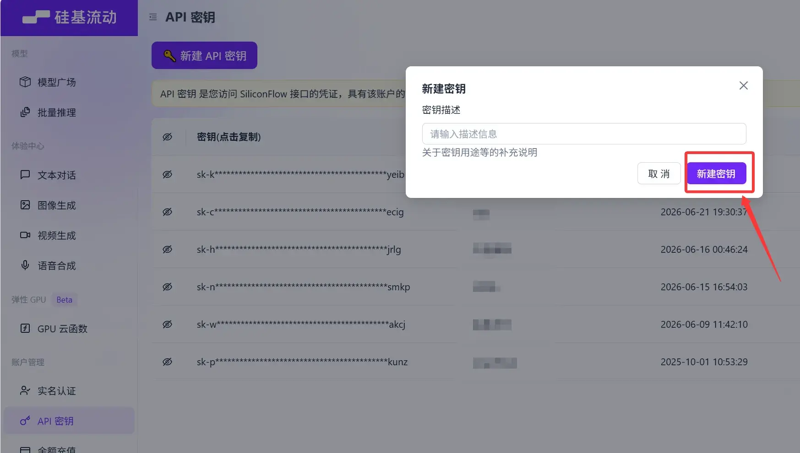This screenshot has width=800, height=453.
Task: Click the 视频生成 camera icon
Action: (x=25, y=235)
